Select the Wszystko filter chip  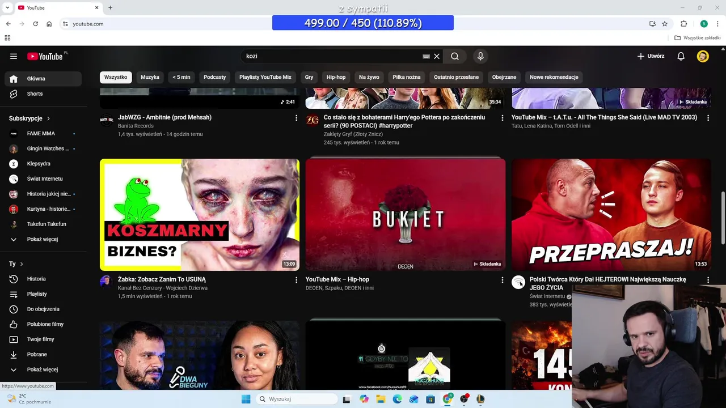pyautogui.click(x=116, y=77)
